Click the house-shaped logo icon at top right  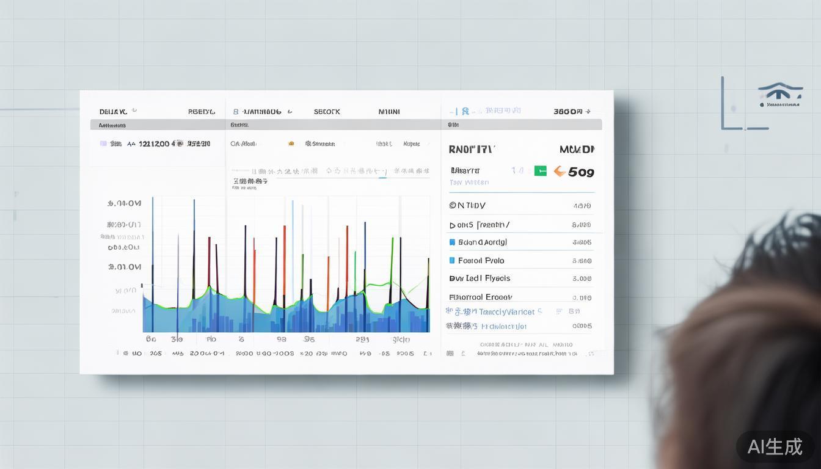780,92
